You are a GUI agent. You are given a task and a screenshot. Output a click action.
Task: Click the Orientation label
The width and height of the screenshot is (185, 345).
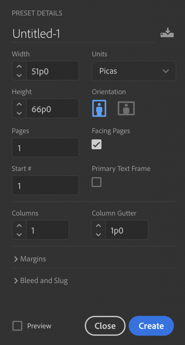pos(109,92)
